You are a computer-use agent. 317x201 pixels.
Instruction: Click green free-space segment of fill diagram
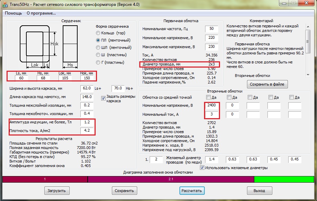[x=284, y=179]
